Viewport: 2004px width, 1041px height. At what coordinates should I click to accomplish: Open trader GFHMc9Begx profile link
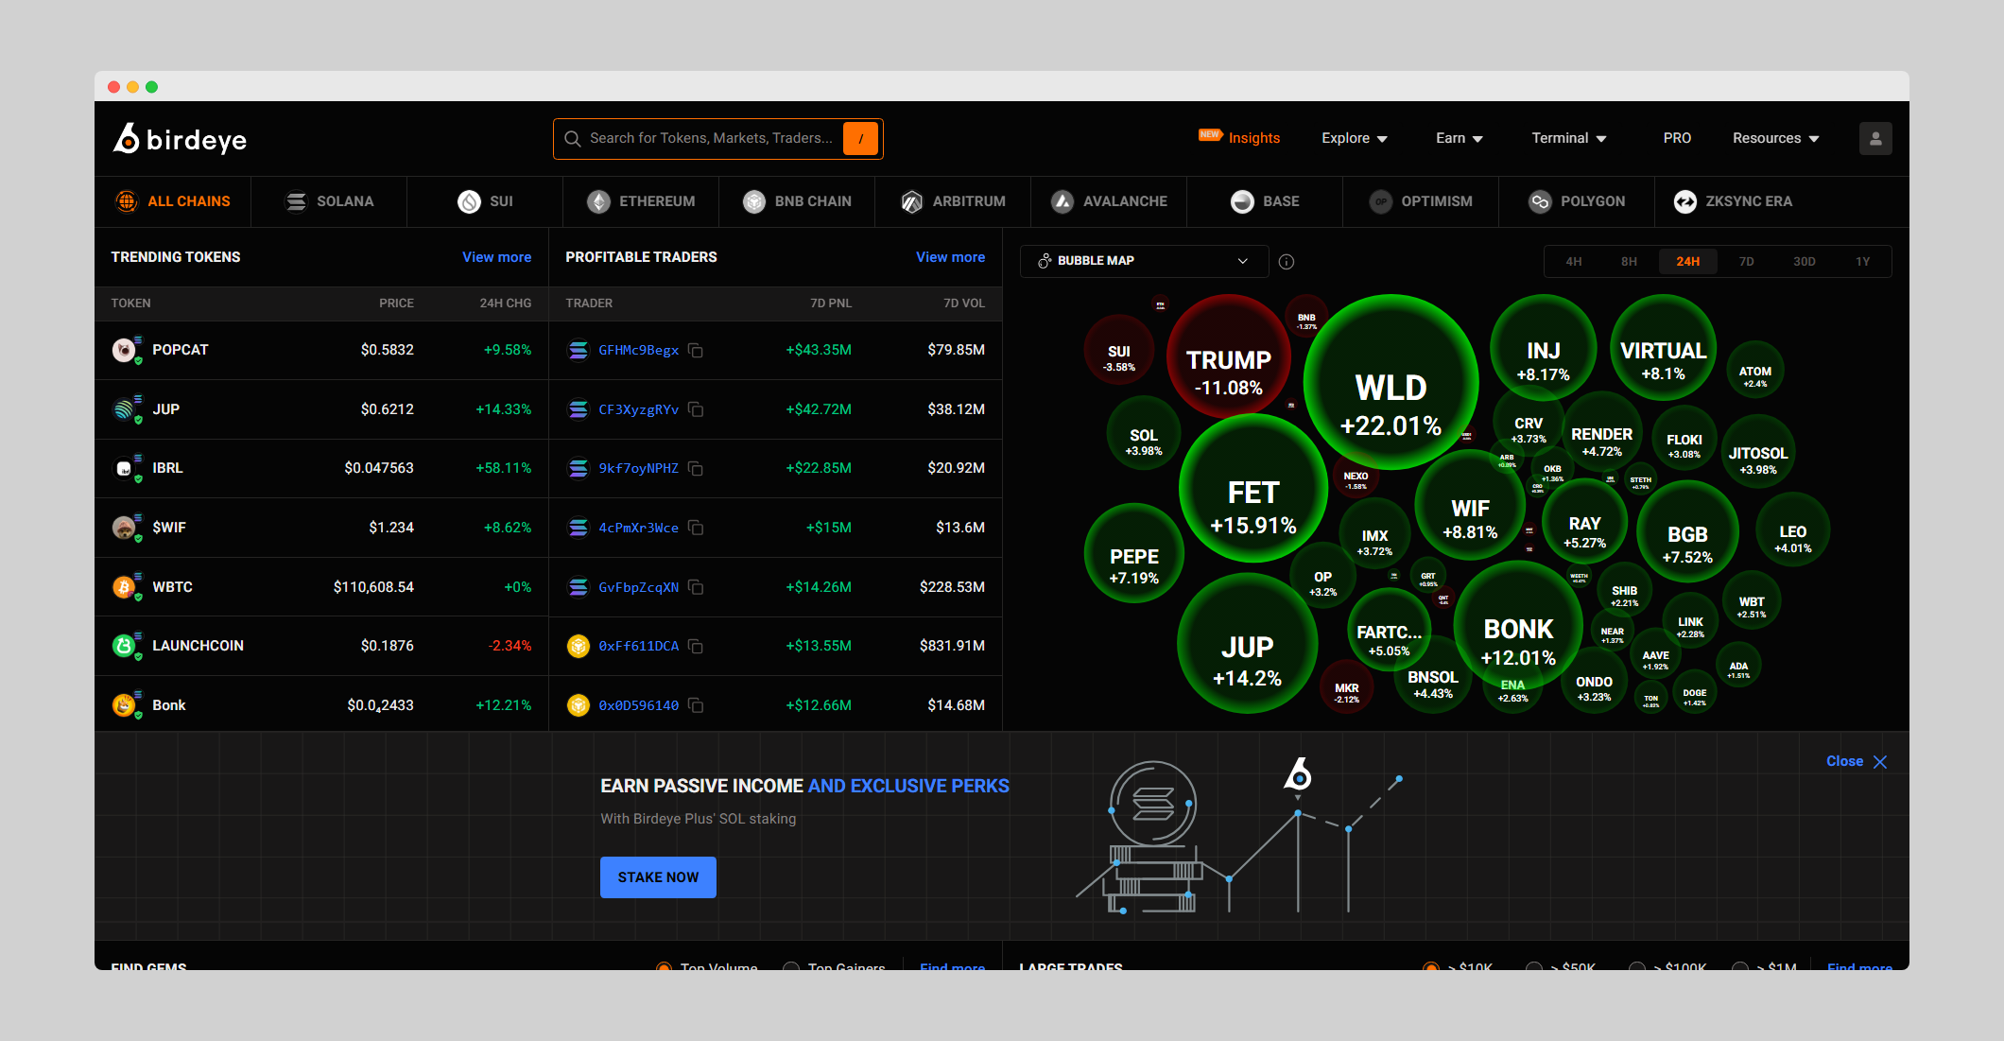pos(638,351)
